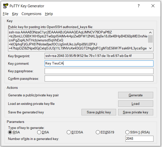This screenshot has height=147, width=162.
Task: Click Save private key
Action: coord(136,112)
